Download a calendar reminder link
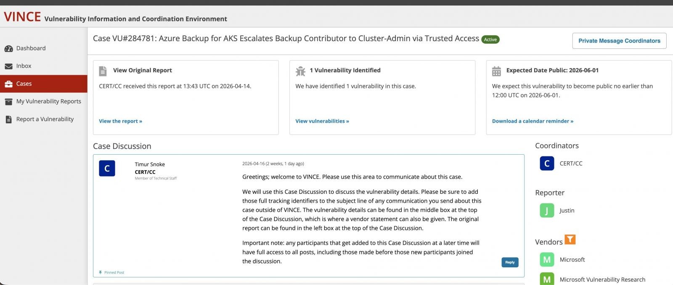This screenshot has height=285, width=673. [533, 121]
